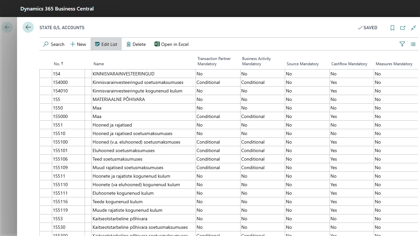Click Transaction Partner Mandatory column header
Screen dimensions: 420x236
pyautogui.click(x=214, y=61)
